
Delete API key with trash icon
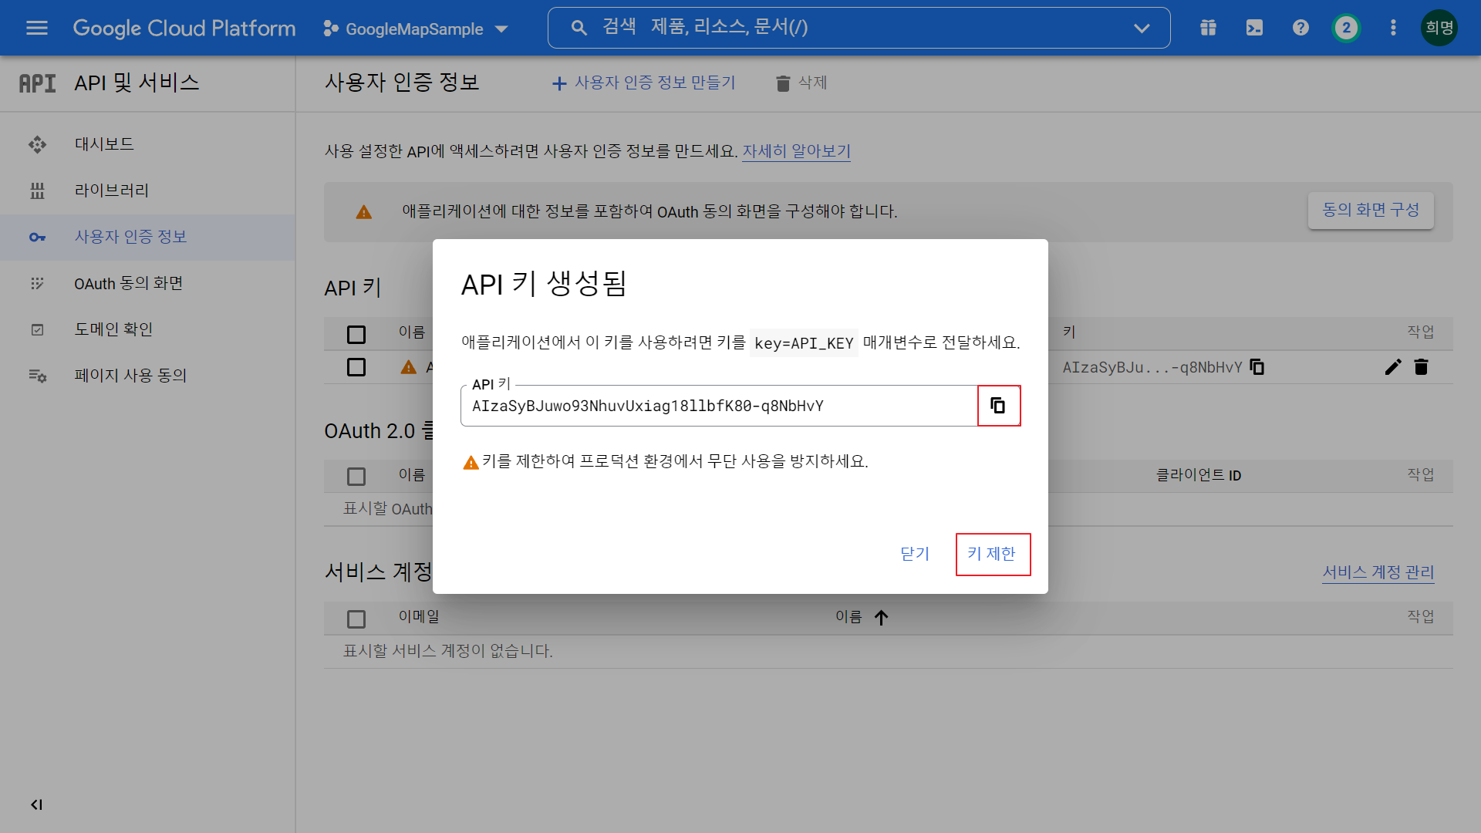coord(1421,367)
